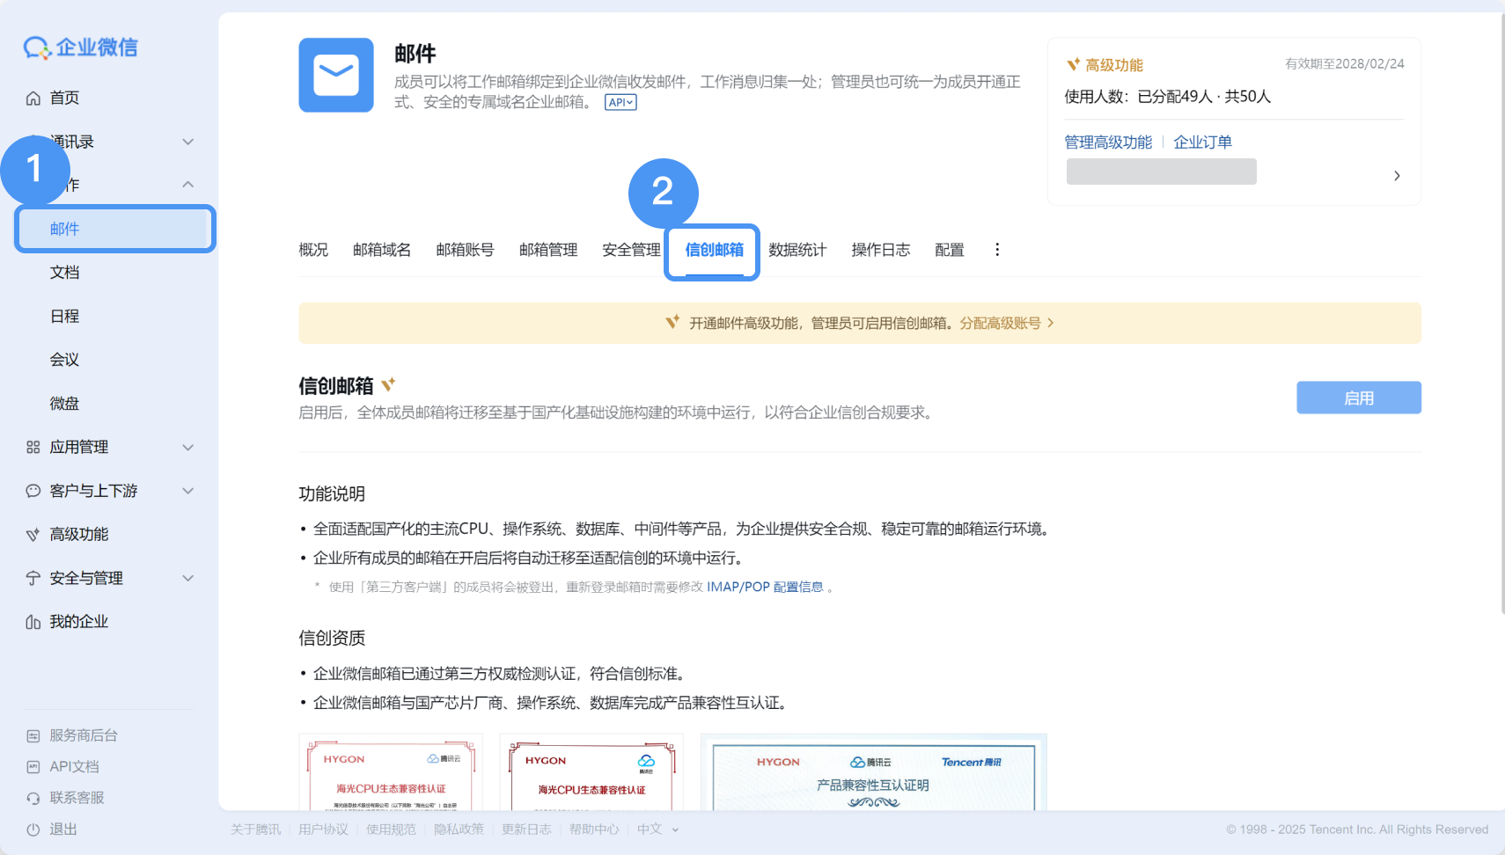Open the 用户协议 footer link
Image resolution: width=1505 pixels, height=855 pixels.
point(323,829)
